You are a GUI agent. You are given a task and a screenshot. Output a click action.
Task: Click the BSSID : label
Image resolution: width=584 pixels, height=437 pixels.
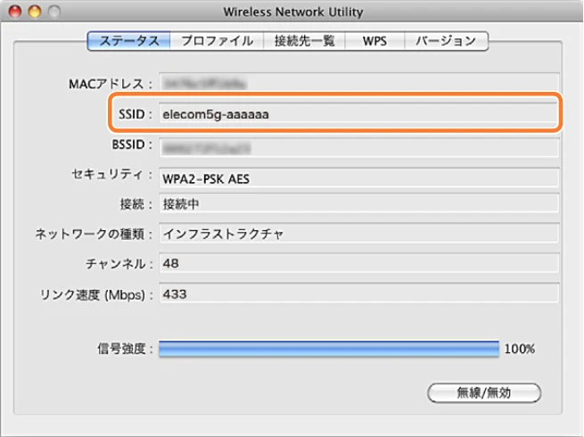point(132,144)
